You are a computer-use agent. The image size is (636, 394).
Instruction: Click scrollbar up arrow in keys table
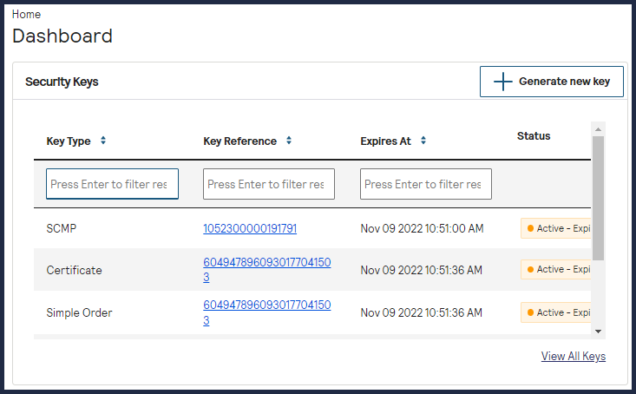pos(598,128)
